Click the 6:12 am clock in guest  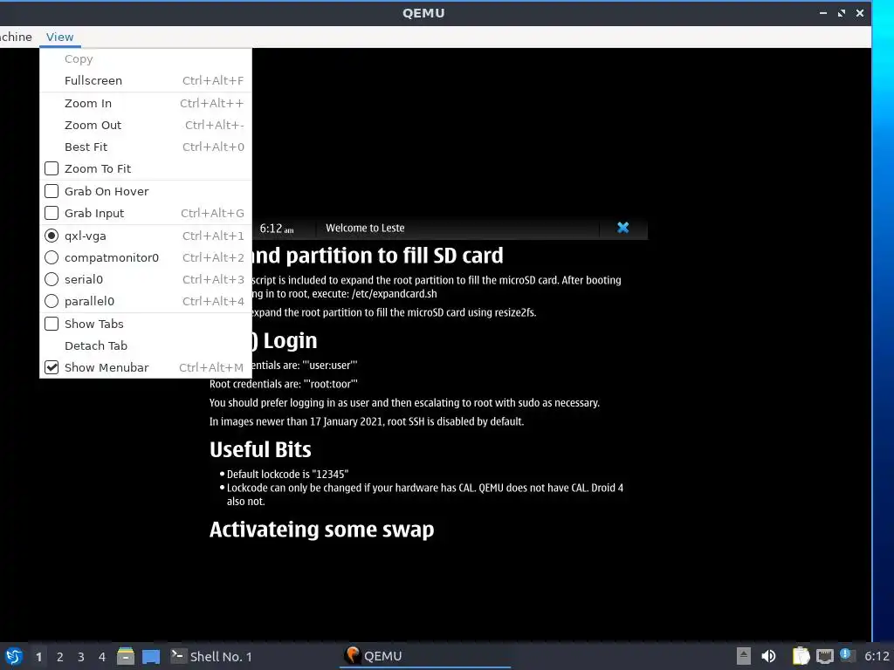(277, 229)
